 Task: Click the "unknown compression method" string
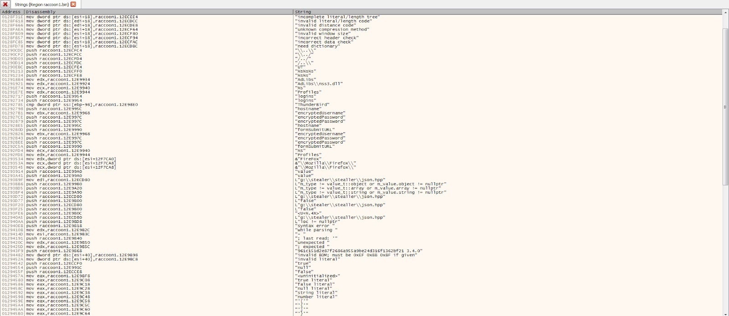pos(332,30)
